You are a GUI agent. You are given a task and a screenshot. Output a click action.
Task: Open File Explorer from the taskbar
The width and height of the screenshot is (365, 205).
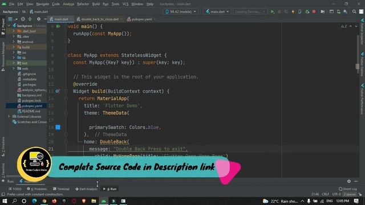(94, 201)
